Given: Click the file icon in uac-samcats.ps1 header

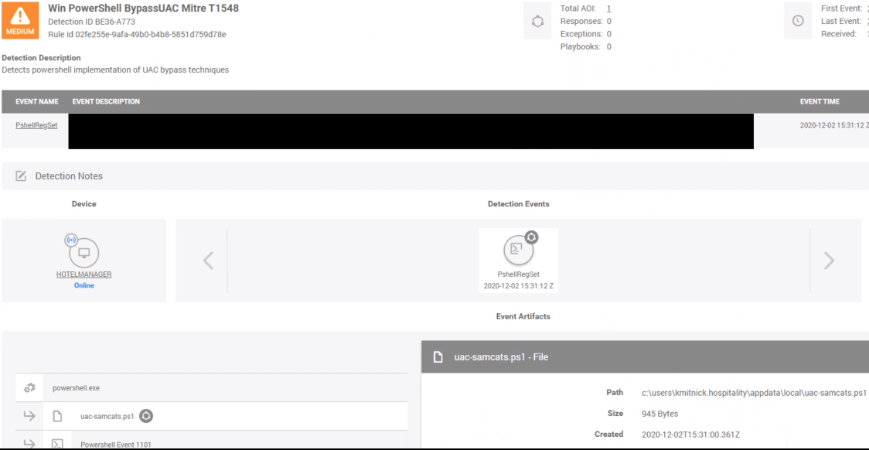Looking at the screenshot, I should 438,357.
